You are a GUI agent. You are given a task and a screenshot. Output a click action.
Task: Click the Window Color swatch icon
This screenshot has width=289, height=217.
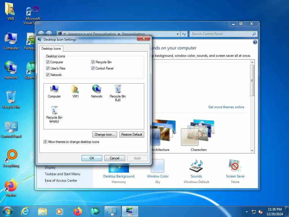157,166
